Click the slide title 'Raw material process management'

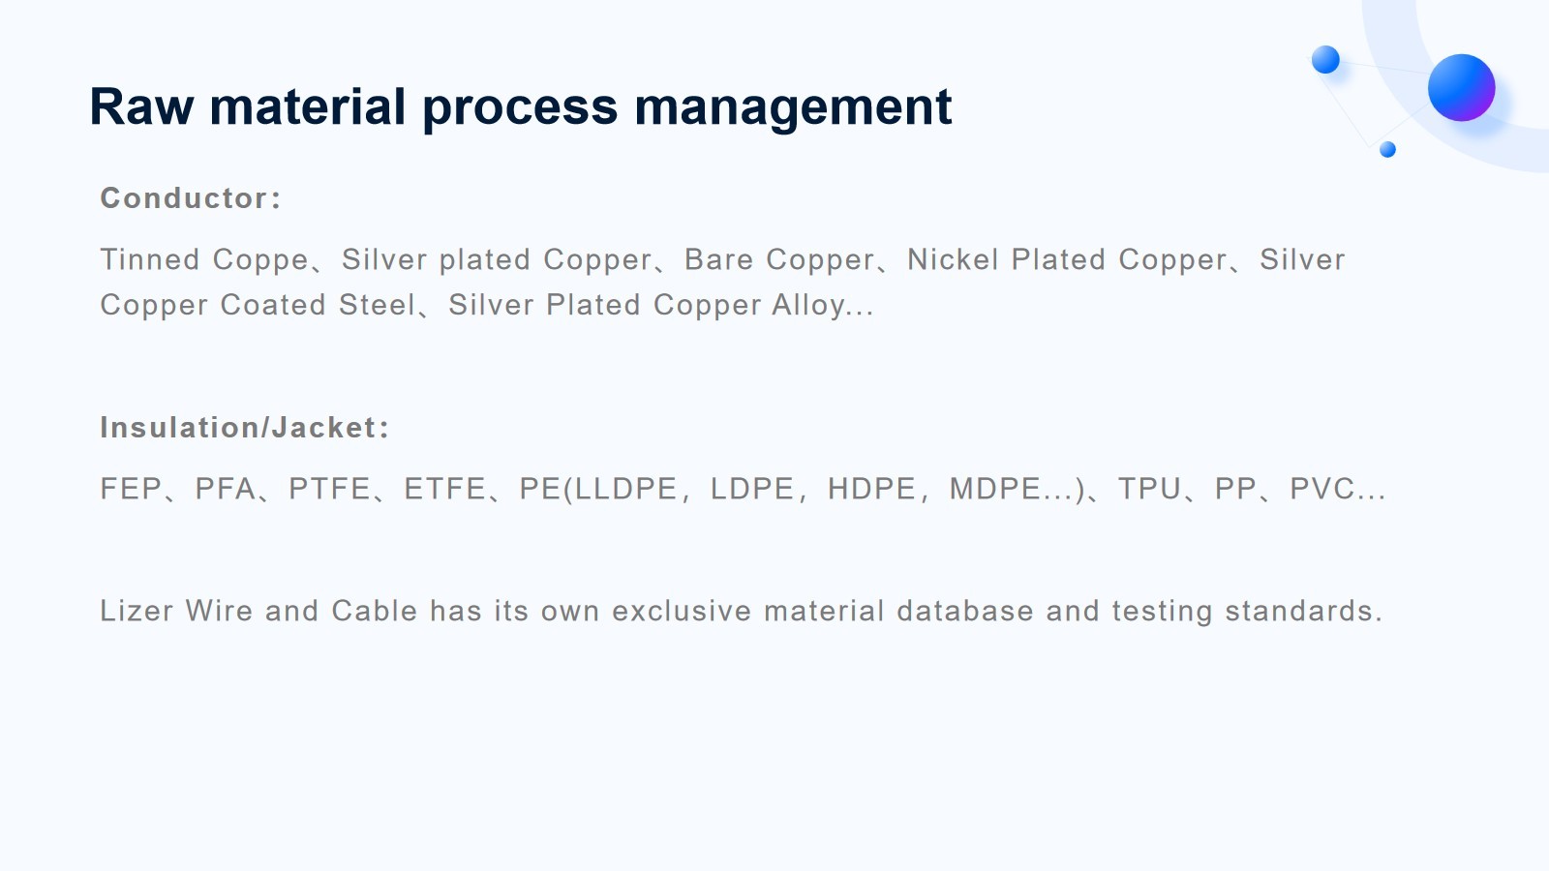[x=521, y=106]
